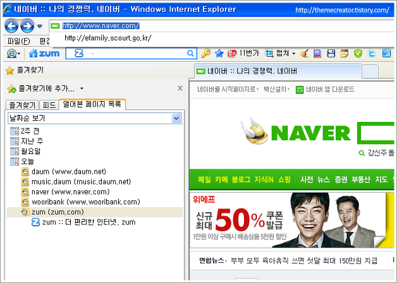Click the blue star toolbar icon
The width and height of the screenshot is (397, 283).
[219, 53]
